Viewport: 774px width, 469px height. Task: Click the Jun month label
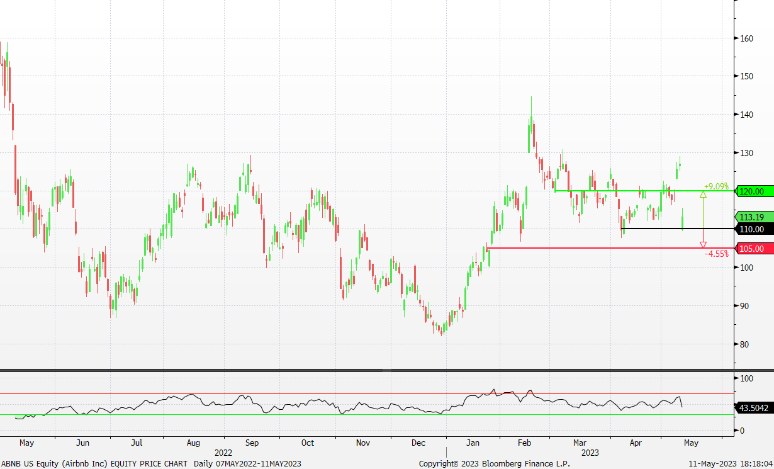click(x=82, y=443)
